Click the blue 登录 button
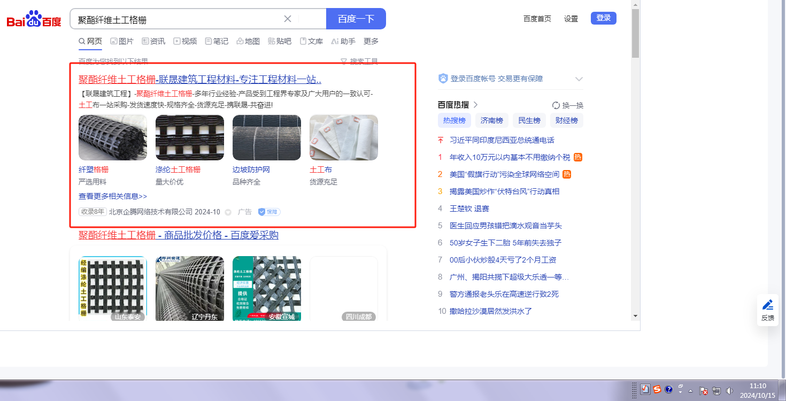 pos(604,18)
